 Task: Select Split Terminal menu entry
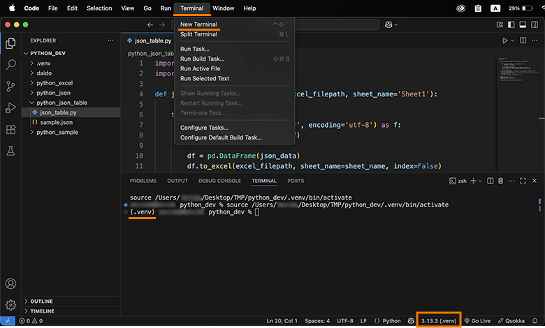(234, 34)
